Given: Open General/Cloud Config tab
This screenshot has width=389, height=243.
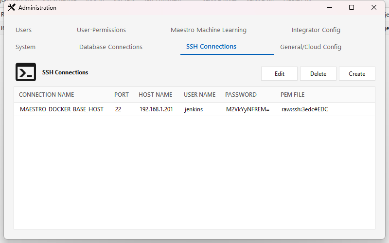Looking at the screenshot, I should click(x=311, y=47).
